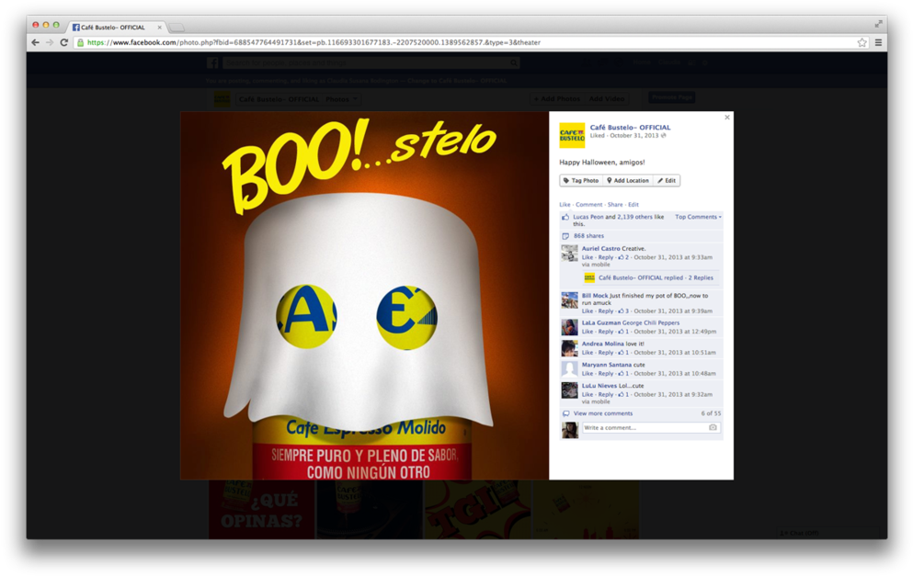The height and width of the screenshot is (576, 913).
Task: Click LaLa Guzman's profile picture
Action: tap(569, 327)
